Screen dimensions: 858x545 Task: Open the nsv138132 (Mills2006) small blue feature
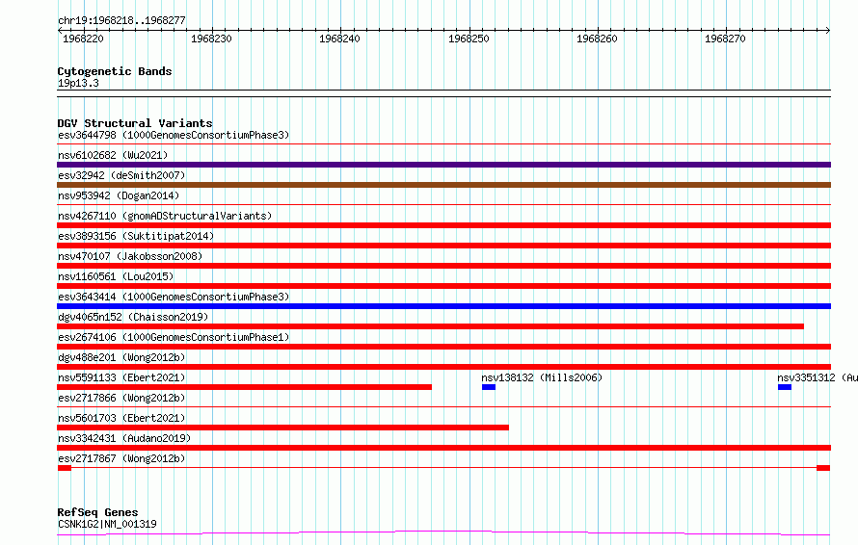[x=489, y=387]
